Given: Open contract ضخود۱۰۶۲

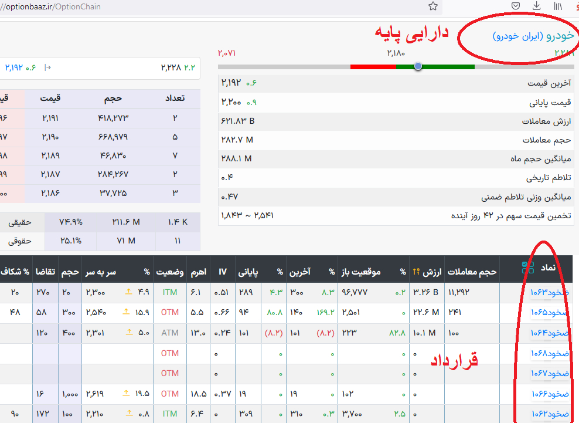Looking at the screenshot, I should pyautogui.click(x=550, y=414).
